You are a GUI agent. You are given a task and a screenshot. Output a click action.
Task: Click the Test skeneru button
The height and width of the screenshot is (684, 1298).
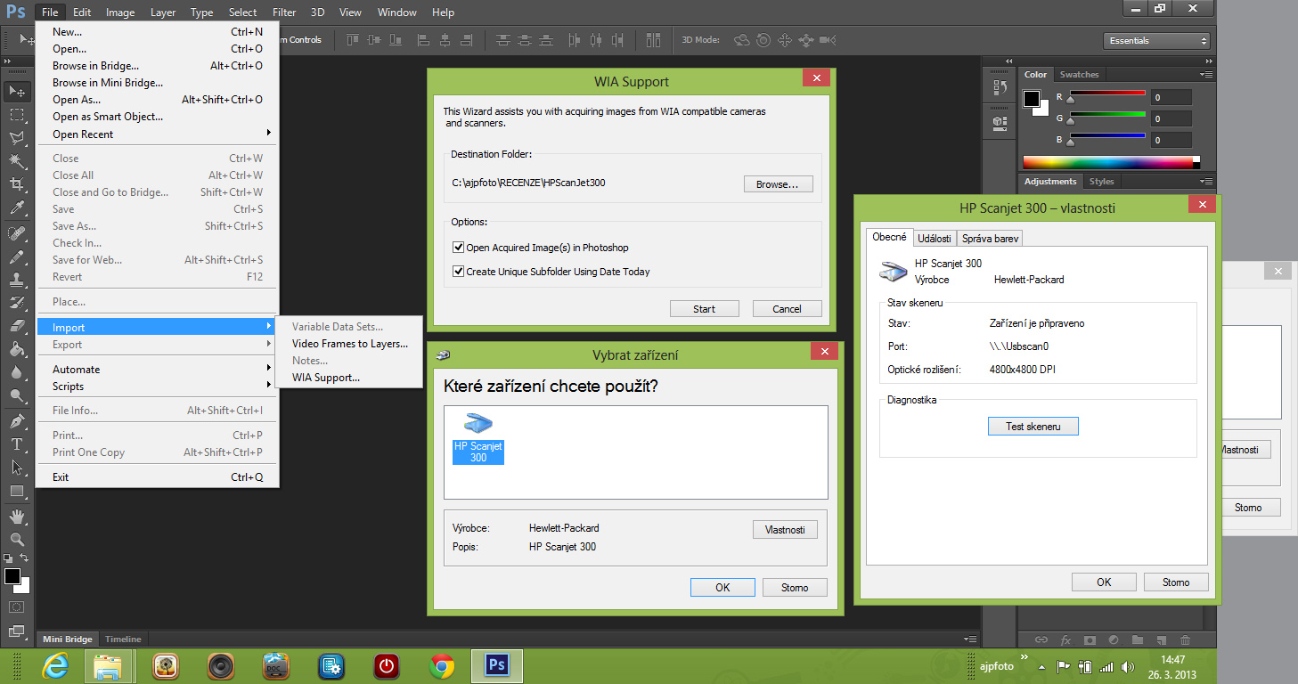(x=1033, y=427)
